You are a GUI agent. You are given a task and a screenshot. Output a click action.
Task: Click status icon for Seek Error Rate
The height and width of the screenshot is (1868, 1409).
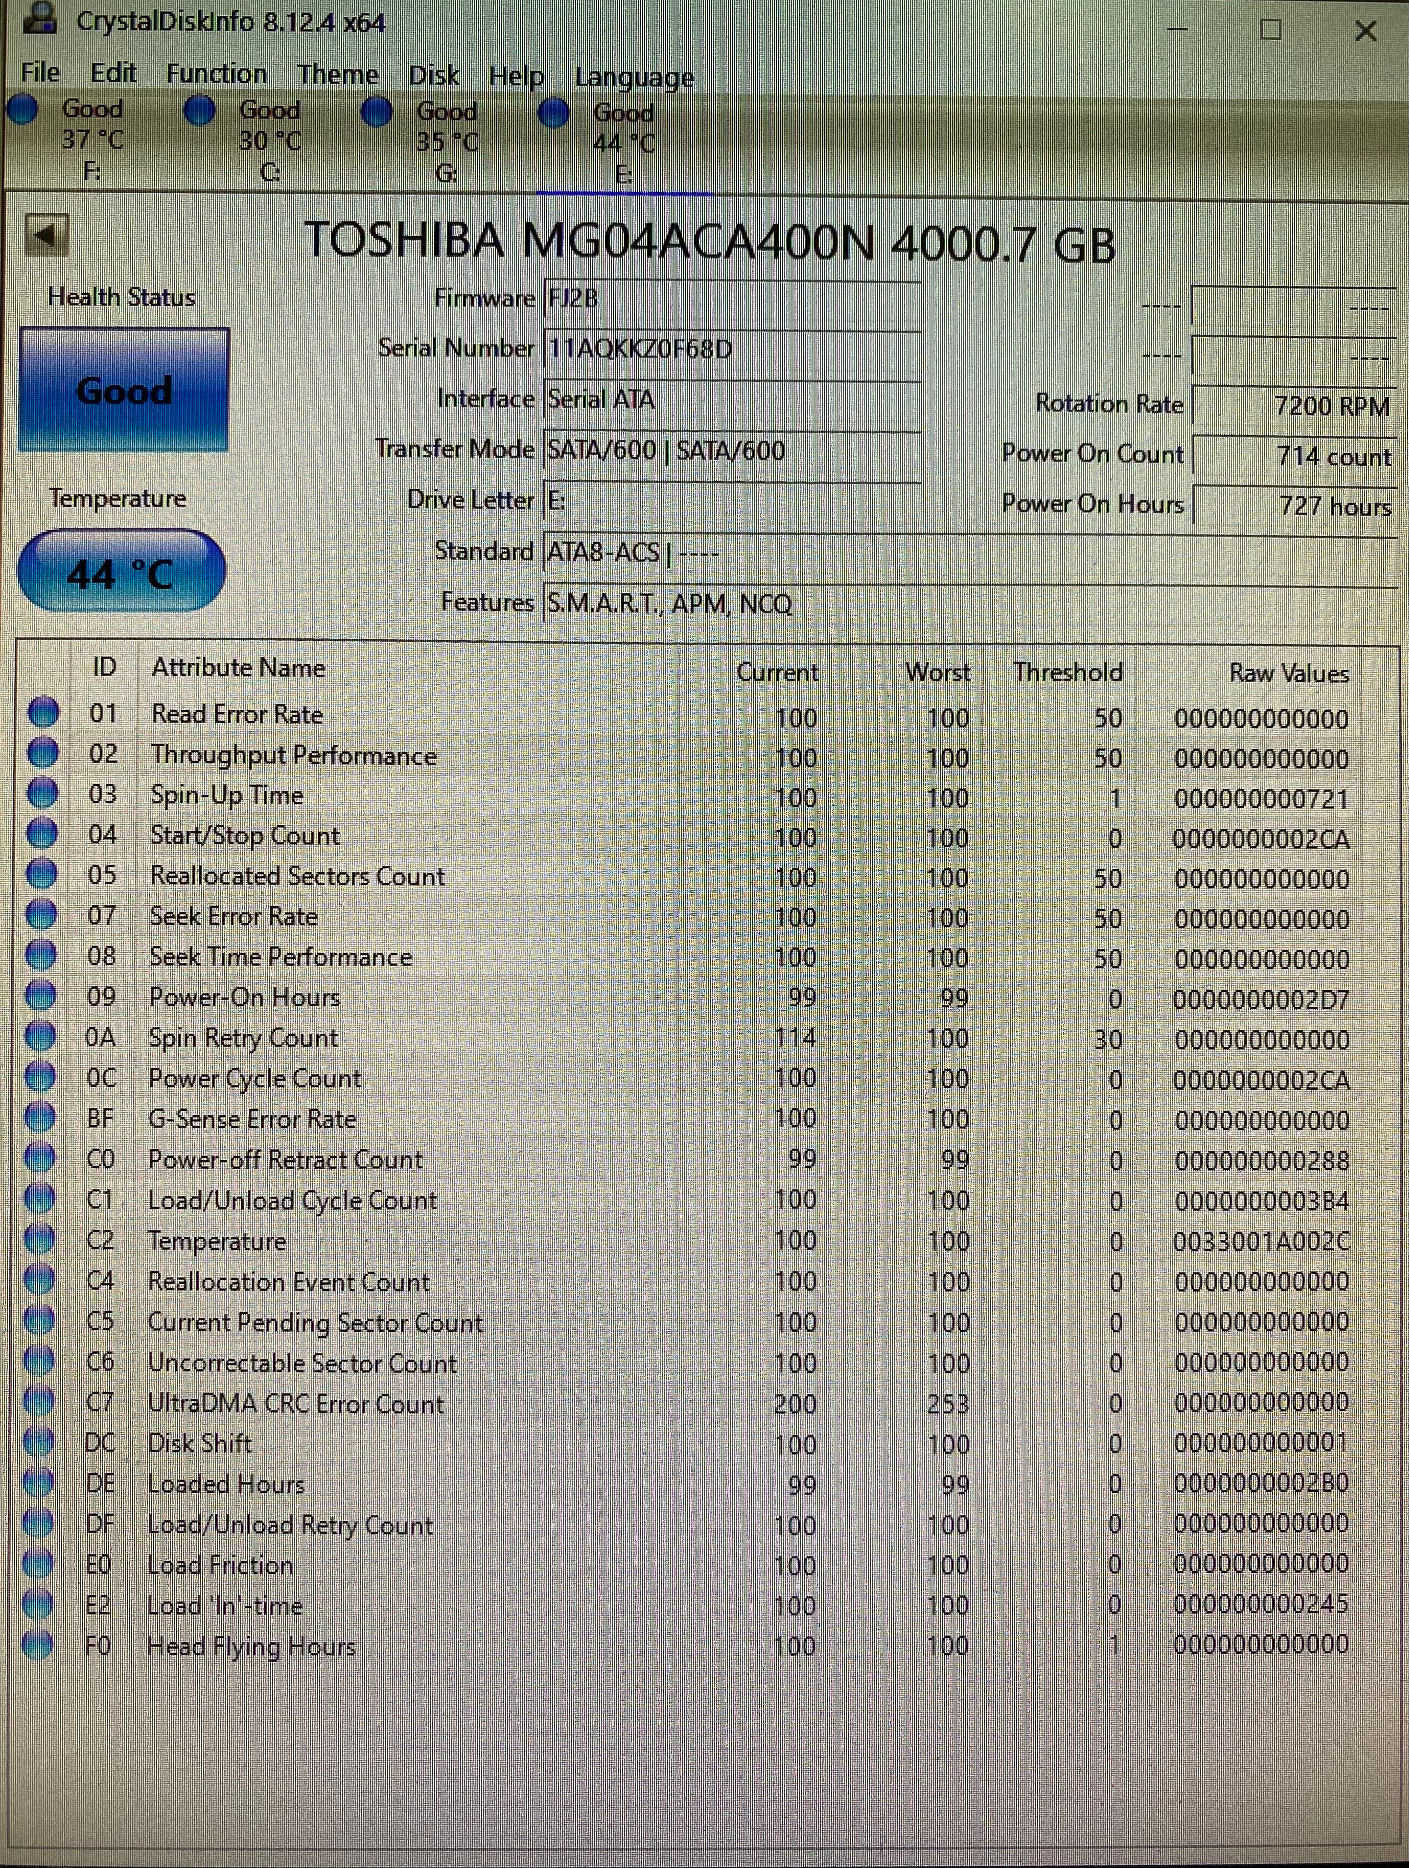click(41, 914)
